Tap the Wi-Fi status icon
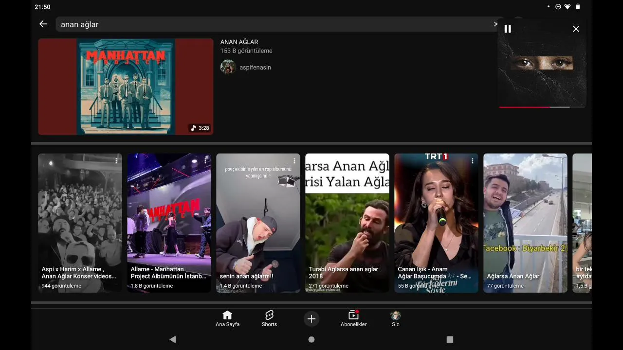The height and width of the screenshot is (350, 623). pyautogui.click(x=568, y=7)
